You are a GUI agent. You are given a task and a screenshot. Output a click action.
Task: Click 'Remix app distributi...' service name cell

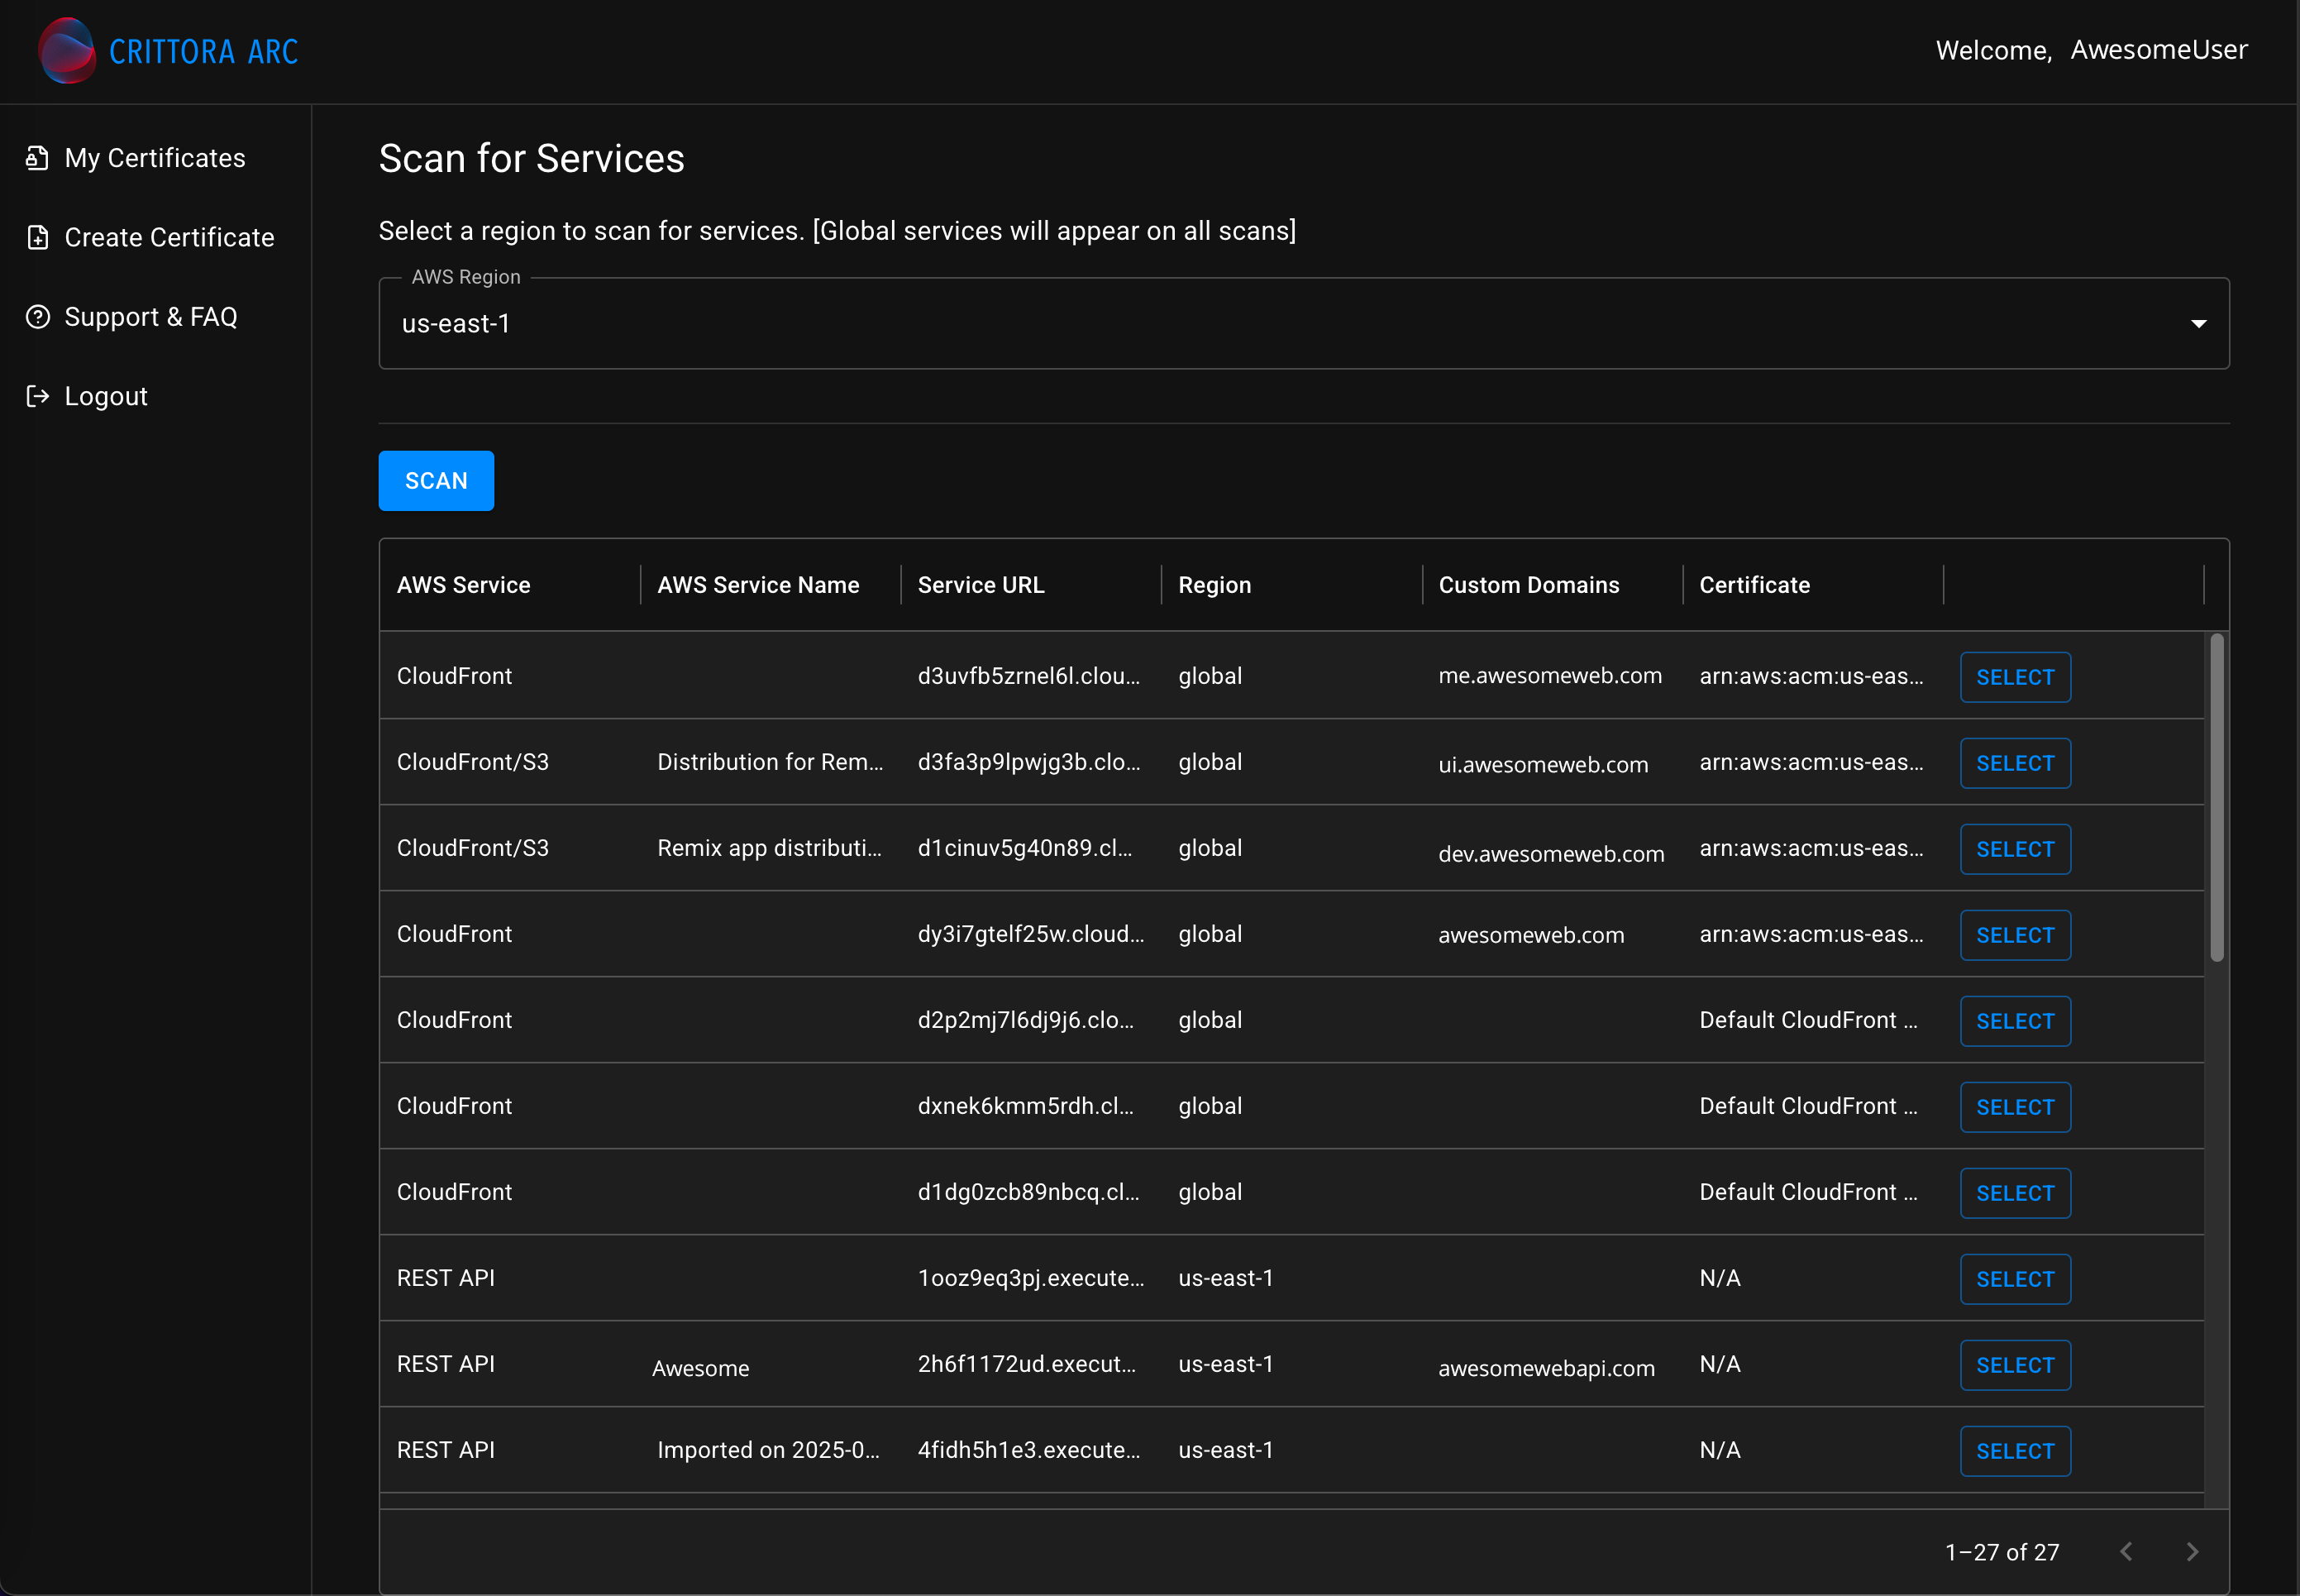[769, 848]
